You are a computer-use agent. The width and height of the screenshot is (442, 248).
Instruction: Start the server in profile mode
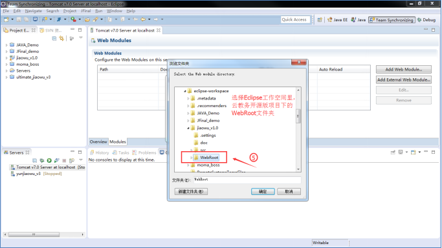click(x=57, y=160)
